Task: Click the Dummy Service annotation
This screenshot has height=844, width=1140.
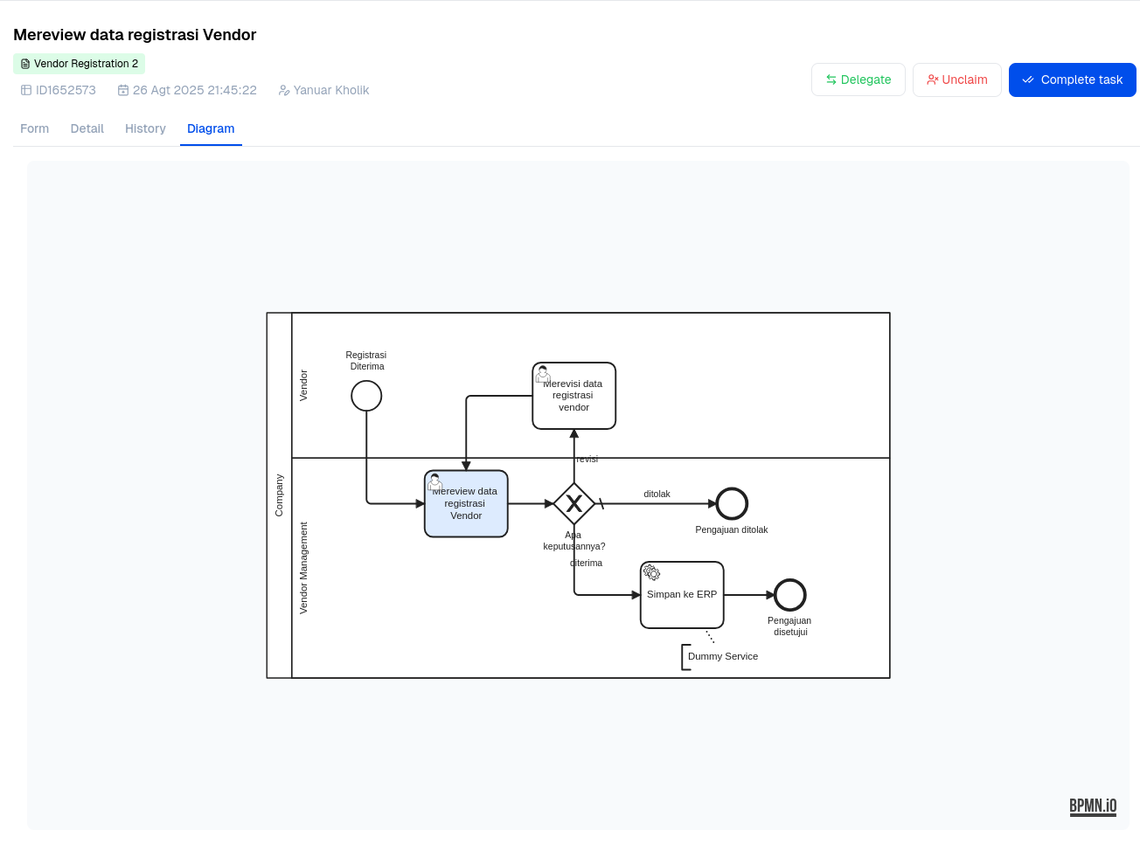Action: [722, 657]
